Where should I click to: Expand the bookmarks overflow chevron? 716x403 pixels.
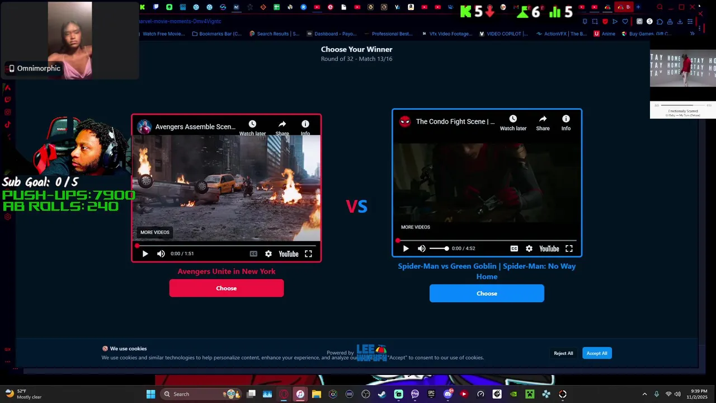click(x=692, y=34)
